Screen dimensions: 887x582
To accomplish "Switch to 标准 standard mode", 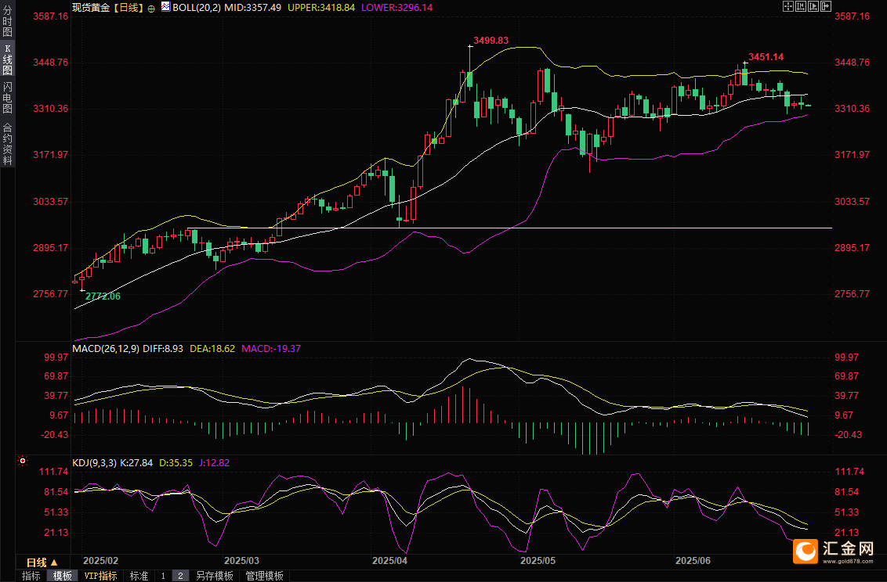I will click(x=139, y=576).
